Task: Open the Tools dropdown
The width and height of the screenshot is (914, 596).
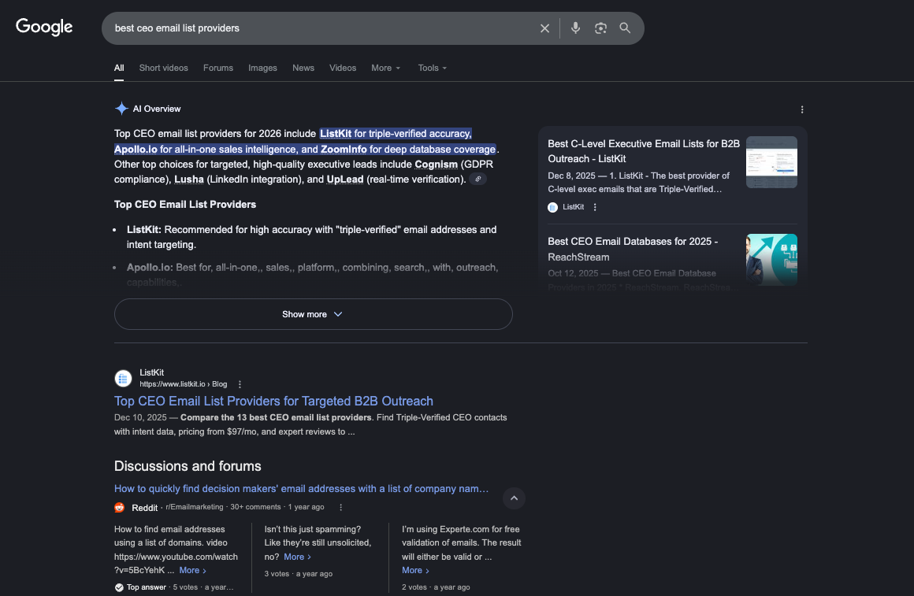Action: 431,68
